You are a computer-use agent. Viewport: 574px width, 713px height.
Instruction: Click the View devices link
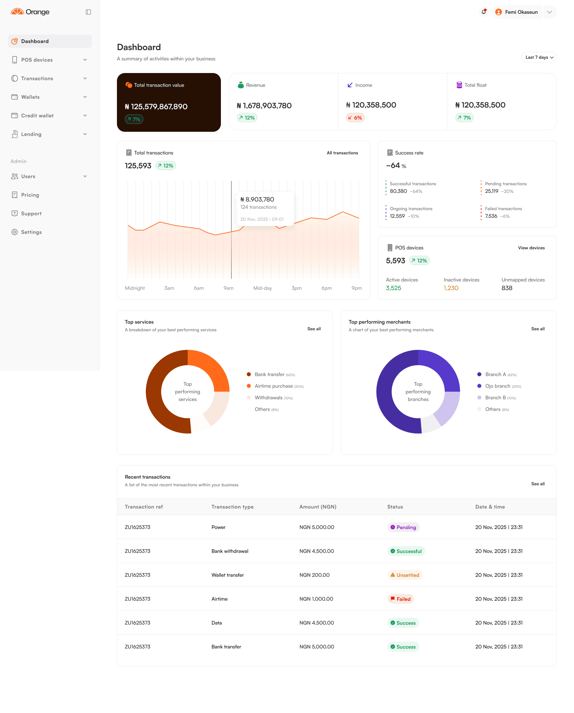531,248
